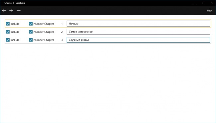
Task: Select chapter number 2 text
Action: 62,32
